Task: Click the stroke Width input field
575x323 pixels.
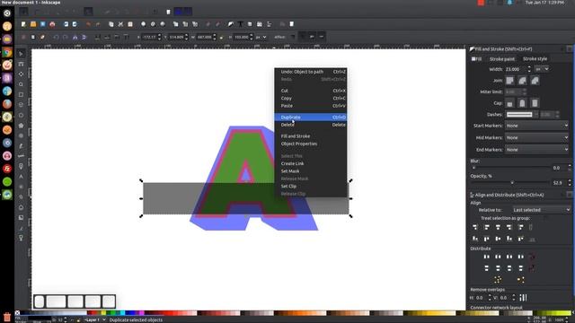Action: pos(516,69)
